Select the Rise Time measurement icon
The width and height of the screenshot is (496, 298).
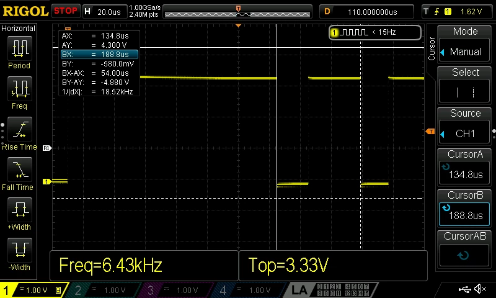tap(20, 129)
